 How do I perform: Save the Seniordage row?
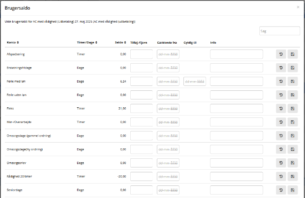(x=293, y=190)
